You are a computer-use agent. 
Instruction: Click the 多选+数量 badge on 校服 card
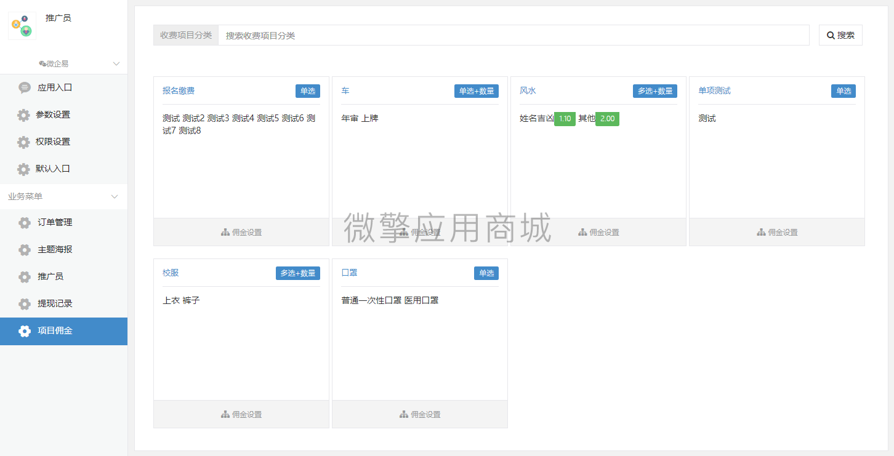[x=298, y=273]
